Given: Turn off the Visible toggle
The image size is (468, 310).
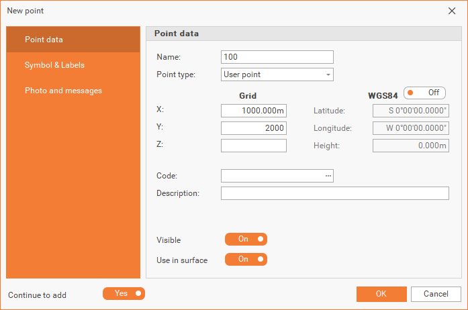Looking at the screenshot, I should coord(246,240).
